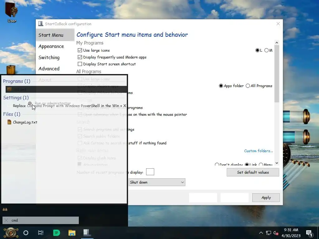Click the cmd search input box
The width and height of the screenshot is (319, 239).
coord(40,220)
